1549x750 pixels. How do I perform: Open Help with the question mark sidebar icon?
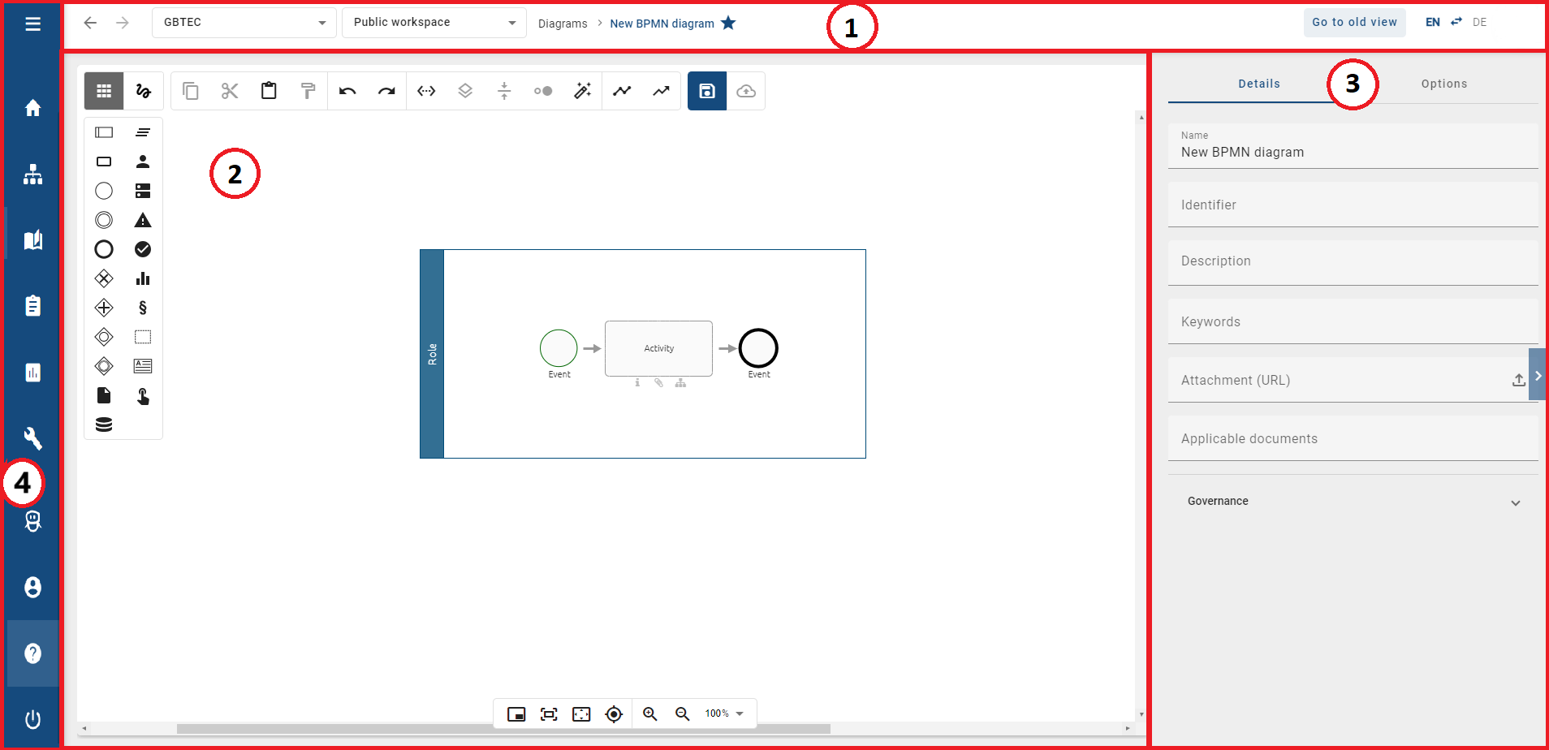click(32, 653)
